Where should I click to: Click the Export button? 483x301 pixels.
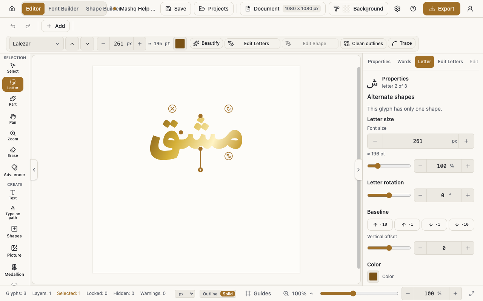click(x=441, y=9)
